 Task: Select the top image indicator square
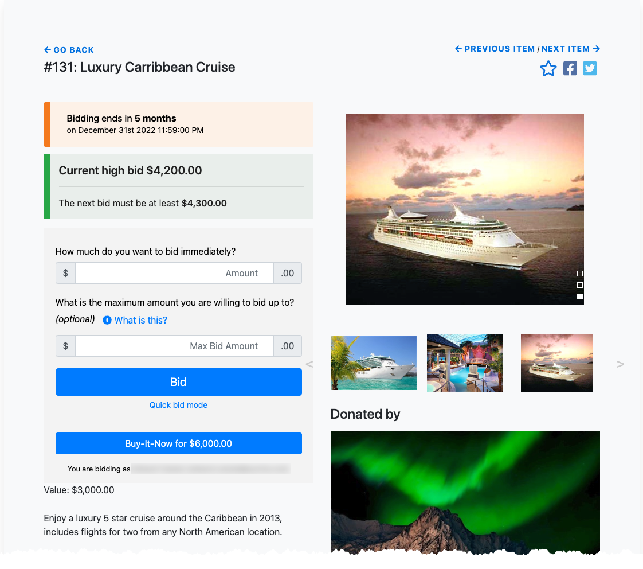coord(580,274)
